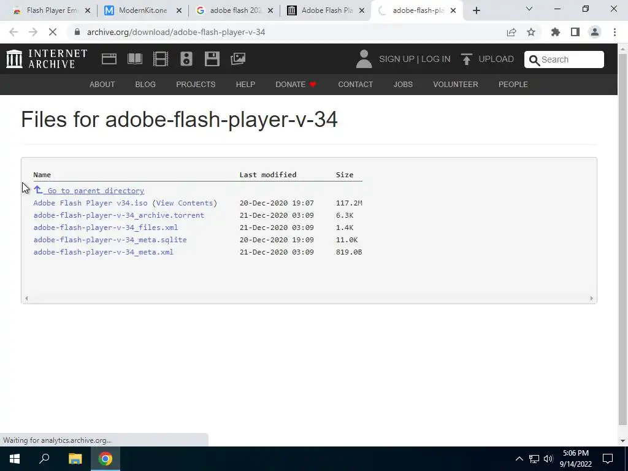The height and width of the screenshot is (471, 628).
Task: Open the BLOG menu item
Action: (145, 85)
